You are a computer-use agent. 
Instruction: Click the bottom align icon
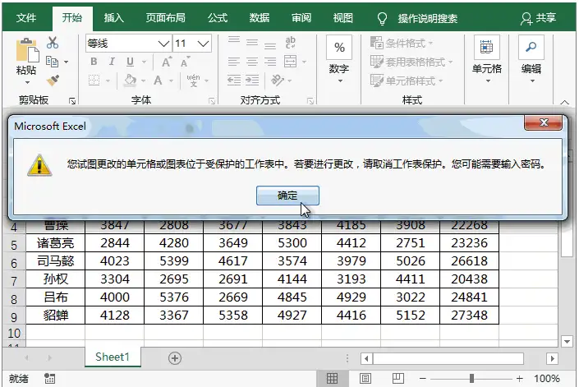[270, 46]
